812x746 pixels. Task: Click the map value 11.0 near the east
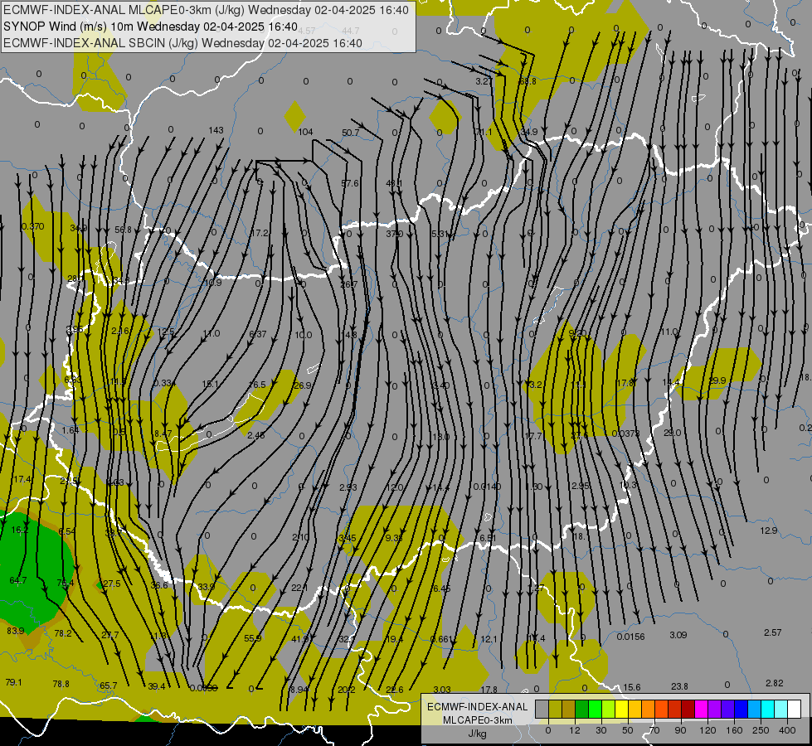coord(669,332)
